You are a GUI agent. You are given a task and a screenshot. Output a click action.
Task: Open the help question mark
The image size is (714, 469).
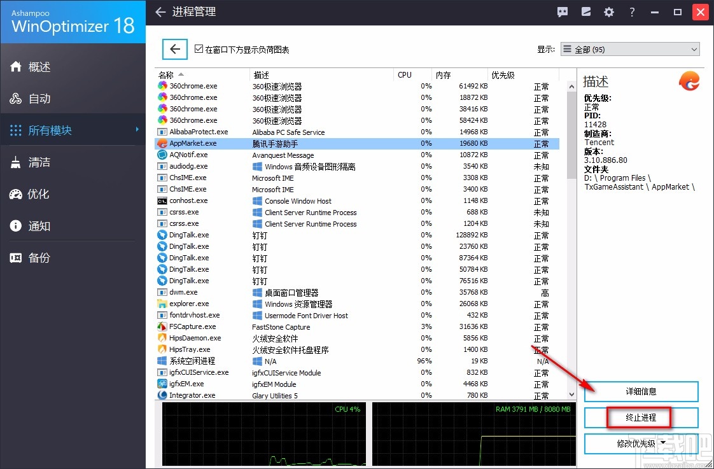point(632,12)
